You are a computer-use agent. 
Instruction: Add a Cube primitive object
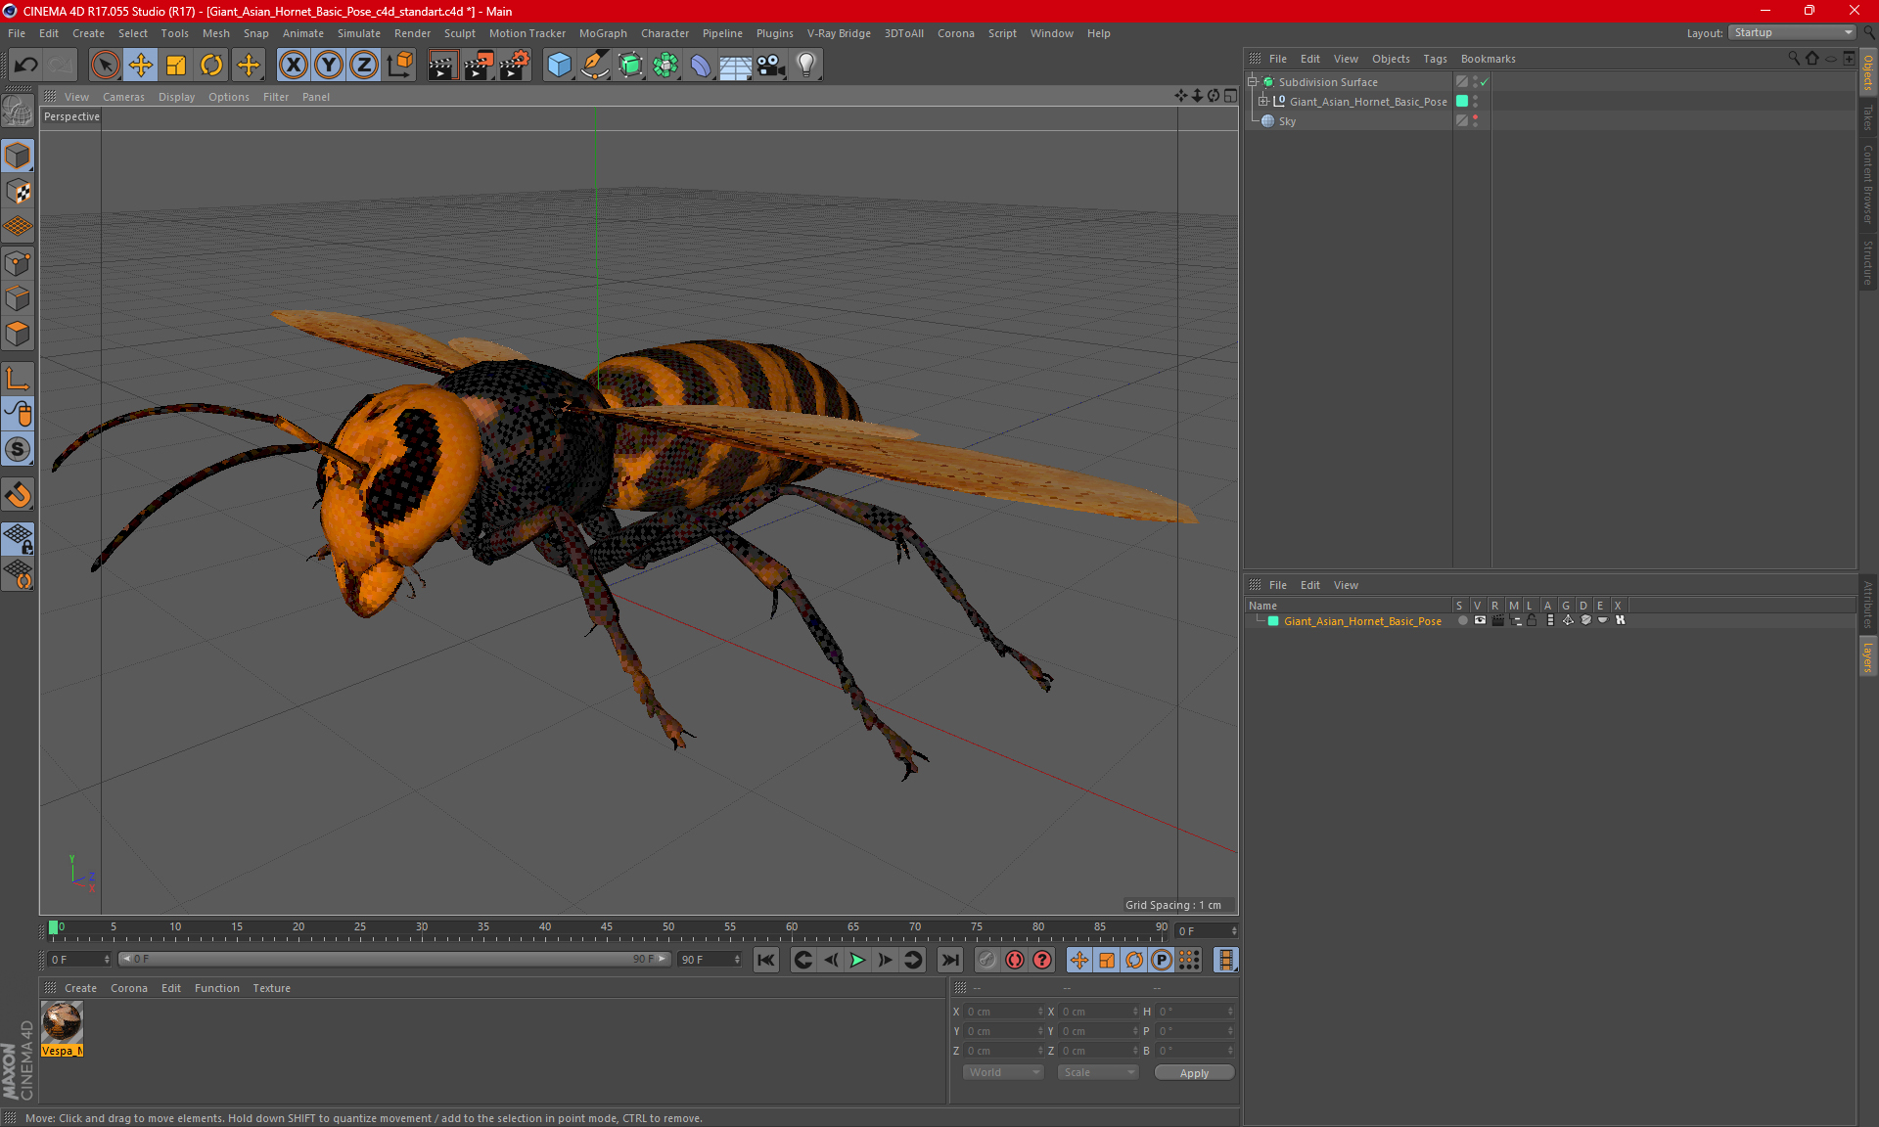click(x=559, y=65)
